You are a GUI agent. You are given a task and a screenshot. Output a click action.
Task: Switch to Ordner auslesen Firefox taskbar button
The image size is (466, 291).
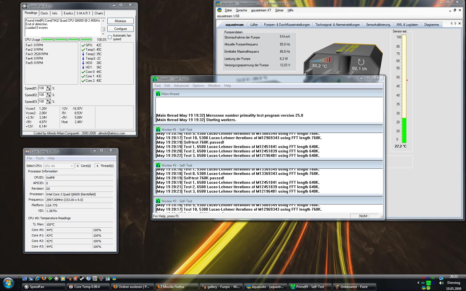pyautogui.click(x=132, y=287)
